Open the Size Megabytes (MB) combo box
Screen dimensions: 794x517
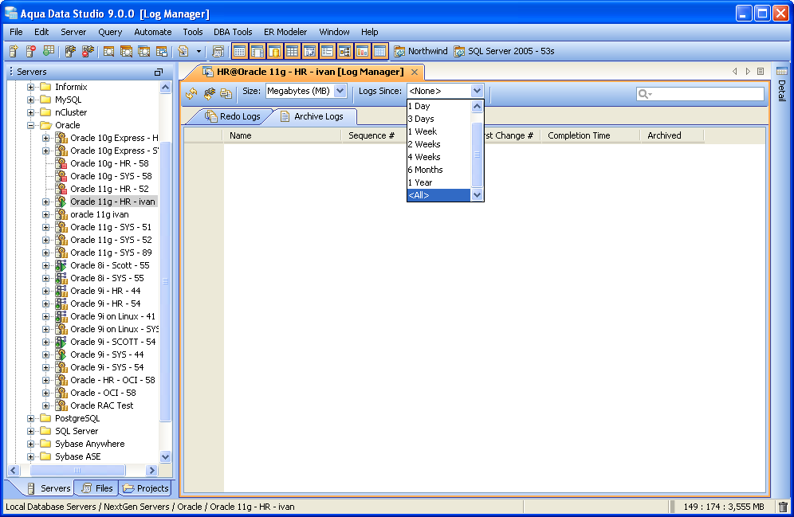click(306, 91)
